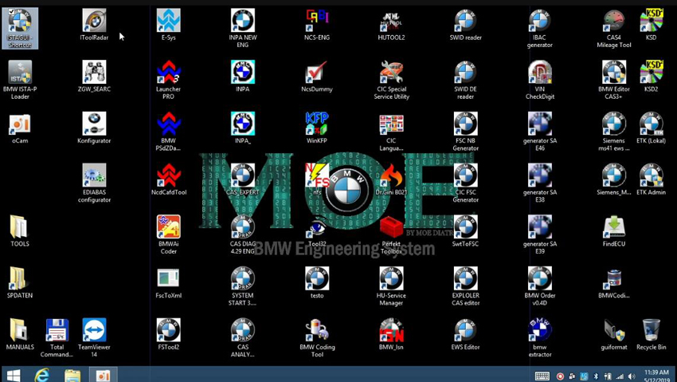
Task: Select the oCam desktop icon
Action: [20, 128]
